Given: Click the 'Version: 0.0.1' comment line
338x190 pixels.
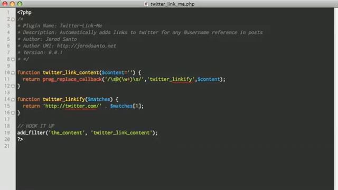Looking at the screenshot, I should tap(40, 53).
